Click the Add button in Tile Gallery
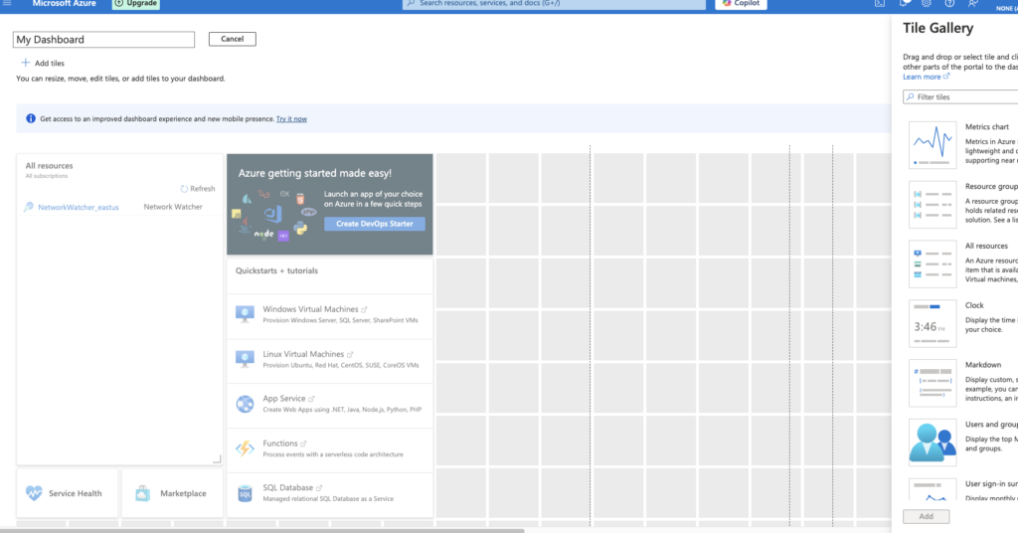The width and height of the screenshot is (1018, 533). [926, 516]
